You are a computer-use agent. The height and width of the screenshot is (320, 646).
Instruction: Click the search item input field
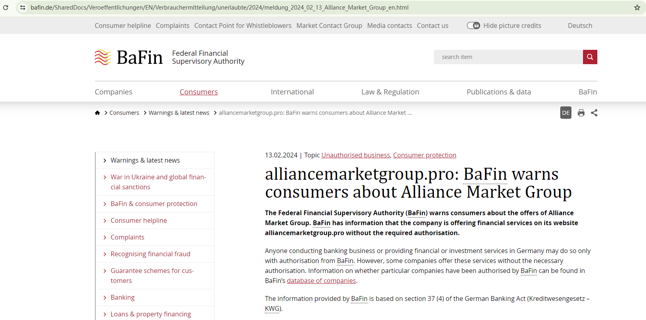click(508, 57)
